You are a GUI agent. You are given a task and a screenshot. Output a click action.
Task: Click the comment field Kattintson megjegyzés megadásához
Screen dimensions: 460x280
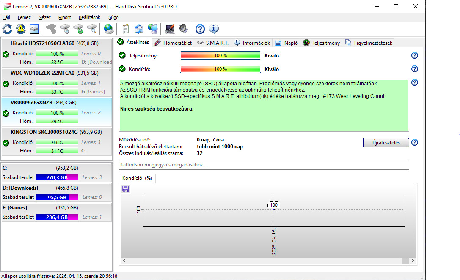(x=264, y=165)
